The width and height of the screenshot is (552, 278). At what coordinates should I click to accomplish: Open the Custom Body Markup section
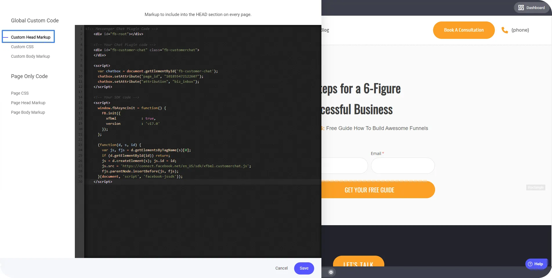pyautogui.click(x=30, y=56)
